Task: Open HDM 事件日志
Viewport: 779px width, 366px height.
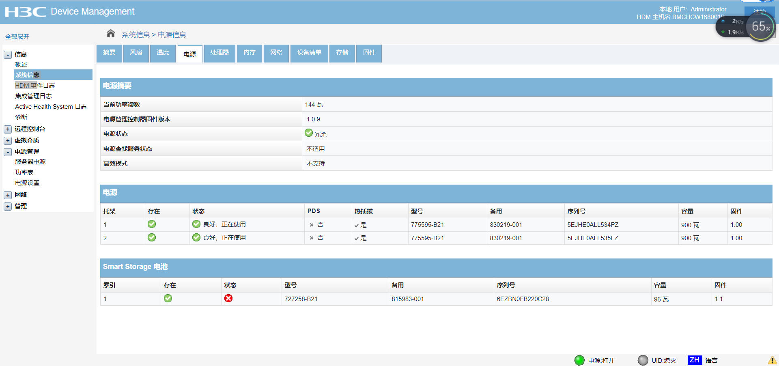Action: pyautogui.click(x=35, y=86)
